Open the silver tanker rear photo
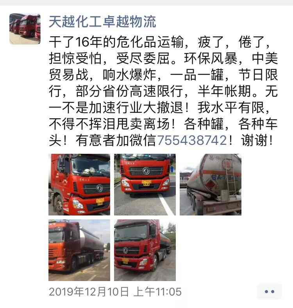This screenshot has width=293, height=308. coord(211,184)
